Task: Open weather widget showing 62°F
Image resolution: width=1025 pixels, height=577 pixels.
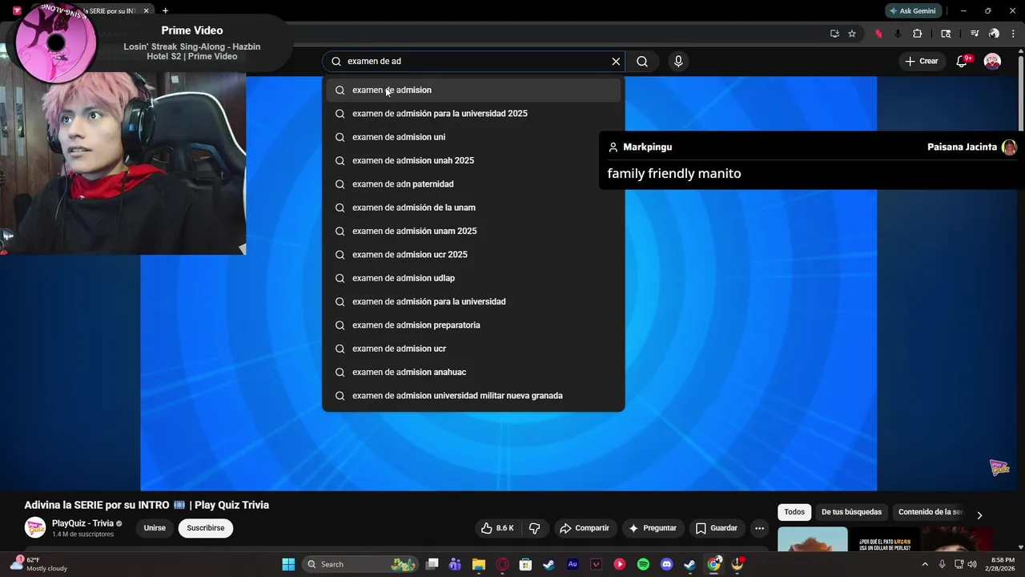Action: coord(38,564)
